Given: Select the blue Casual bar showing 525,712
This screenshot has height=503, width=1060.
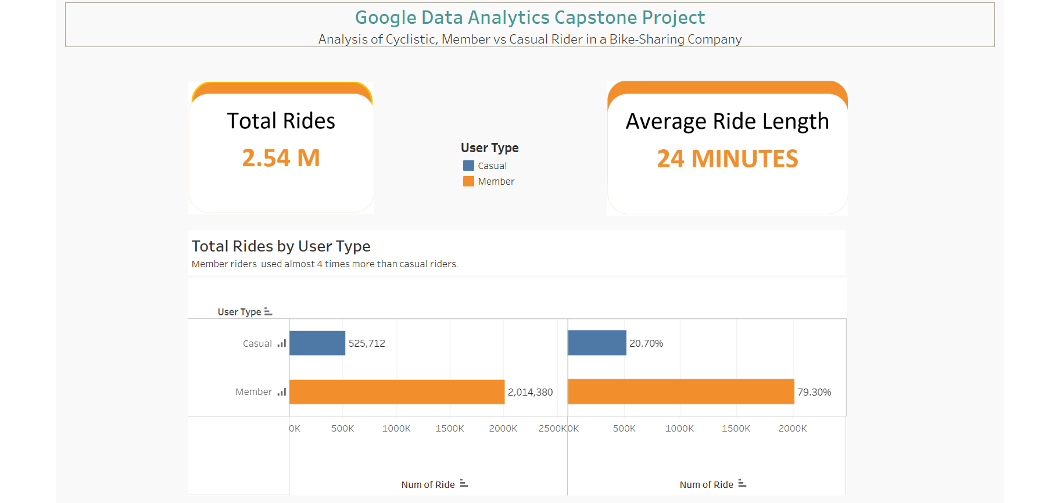Looking at the screenshot, I should [x=317, y=343].
